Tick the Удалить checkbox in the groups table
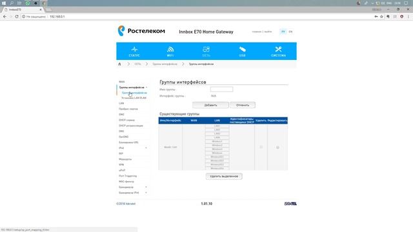 coord(261,147)
